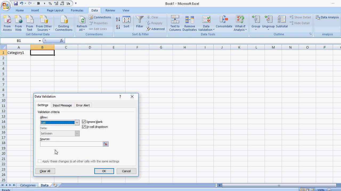Open the Formulas ribbon tab
The width and height of the screenshot is (341, 191).
(x=77, y=10)
